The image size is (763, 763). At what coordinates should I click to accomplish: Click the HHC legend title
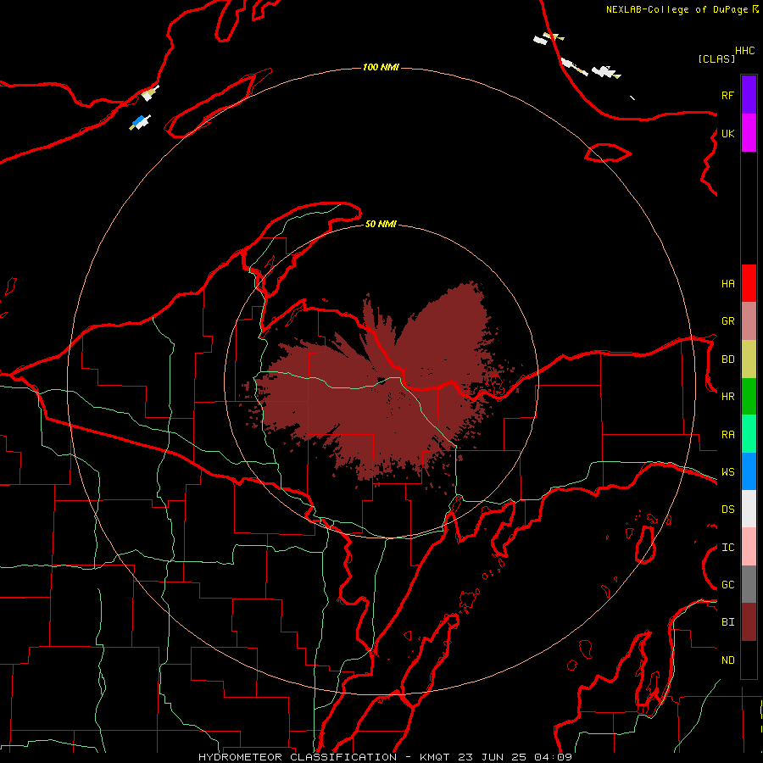click(x=744, y=51)
